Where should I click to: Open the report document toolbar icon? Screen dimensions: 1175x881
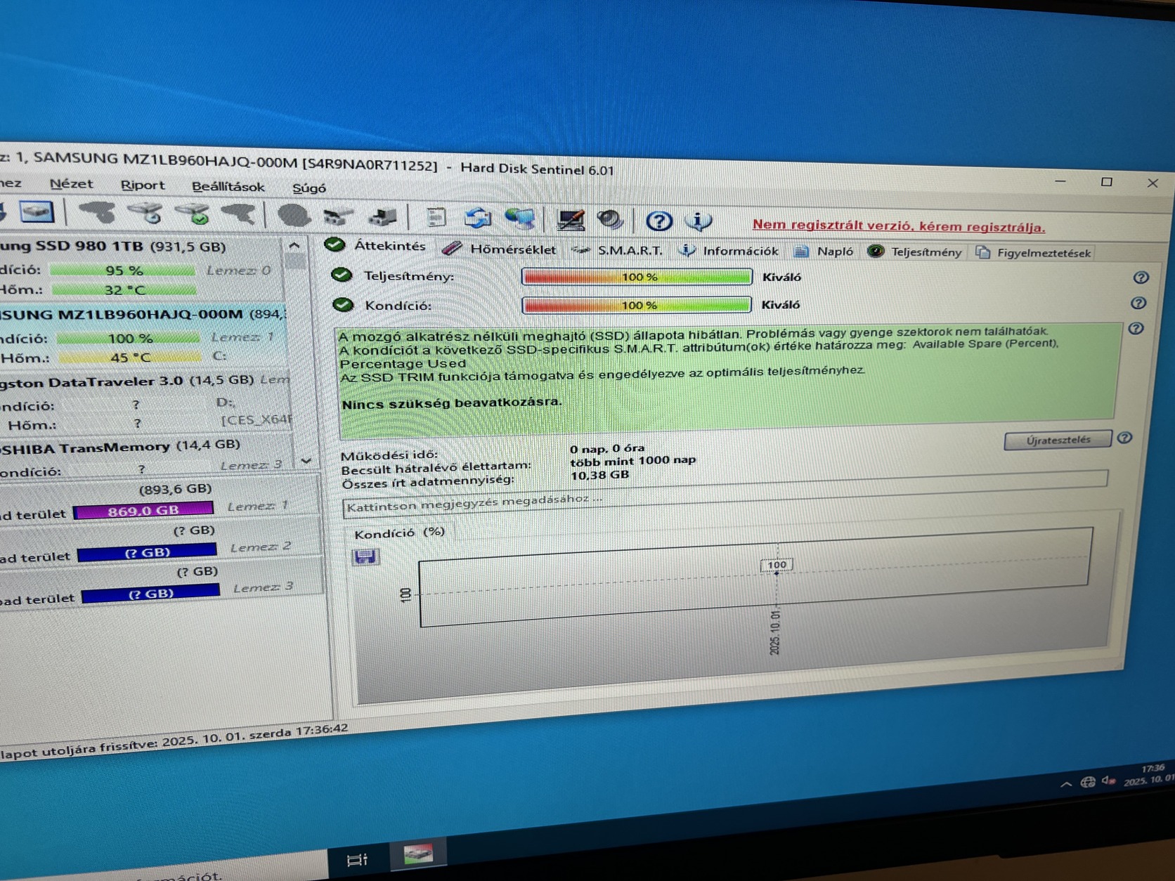[436, 217]
